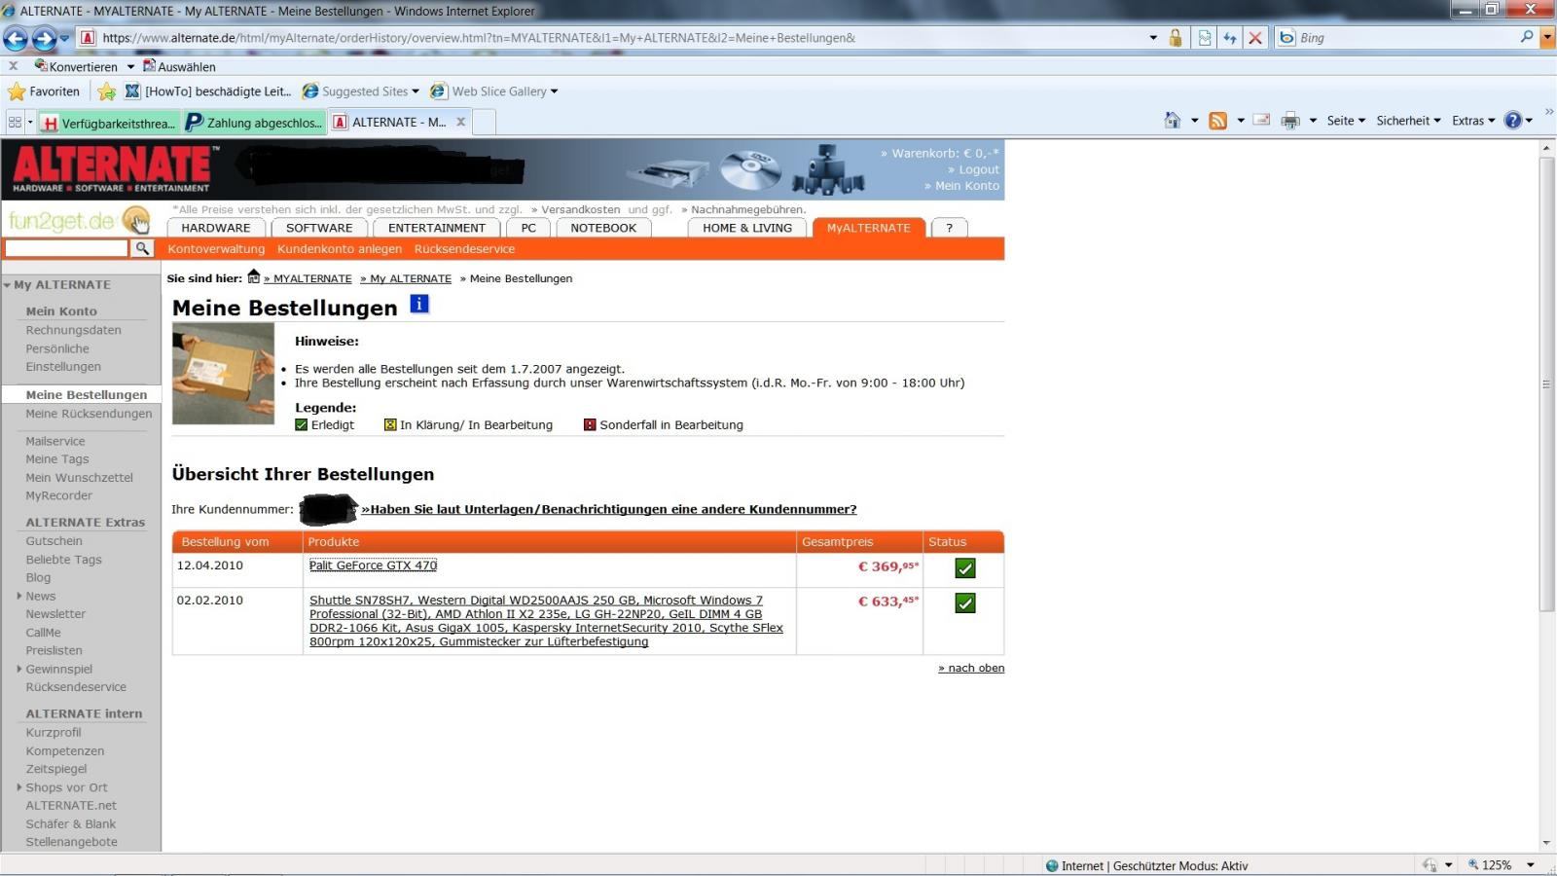Image resolution: width=1557 pixels, height=876 pixels.
Task: Click the home icon in command bar
Action: coord(1173,120)
